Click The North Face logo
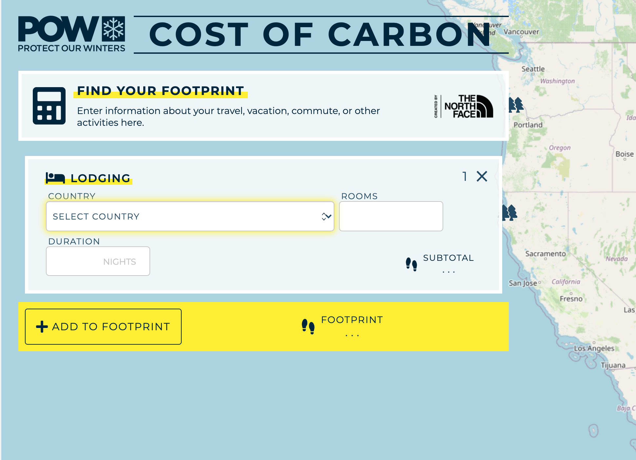Screen dimensions: 636x460 (x=468, y=106)
